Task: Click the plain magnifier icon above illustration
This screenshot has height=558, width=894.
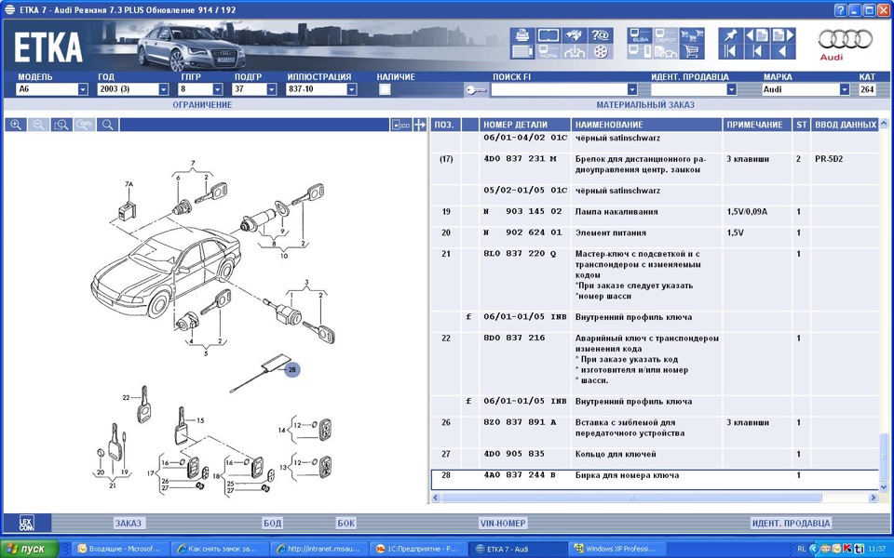Action: click(x=108, y=125)
